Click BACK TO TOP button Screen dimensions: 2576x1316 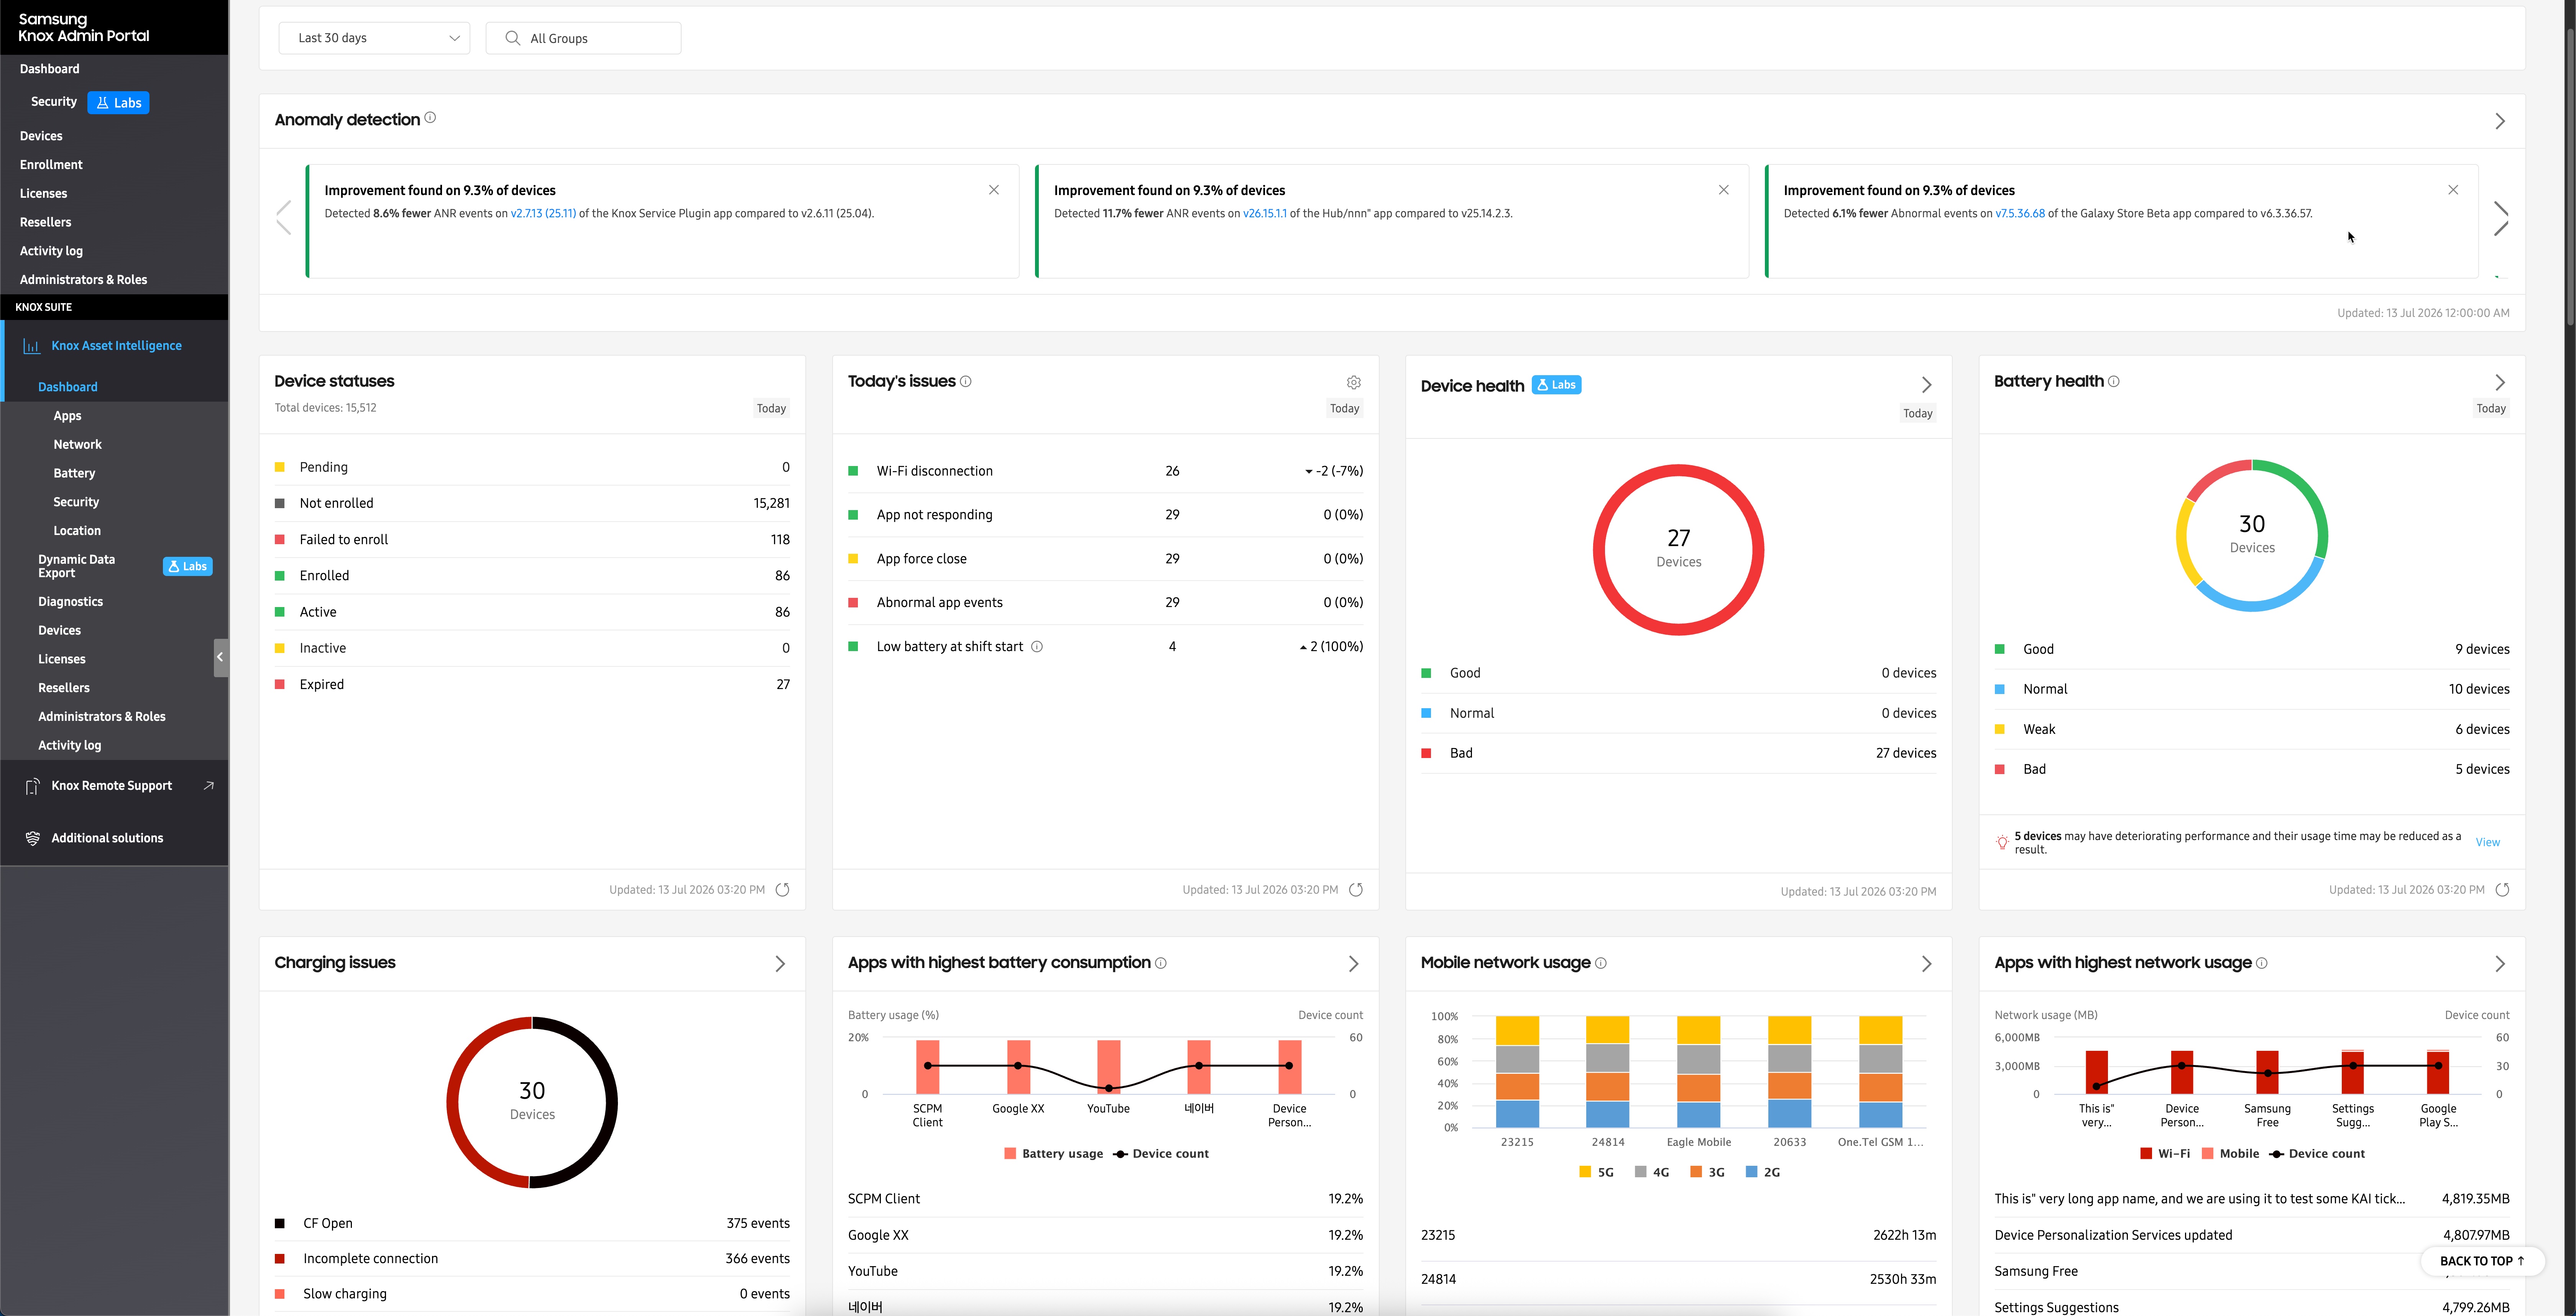[2482, 1261]
